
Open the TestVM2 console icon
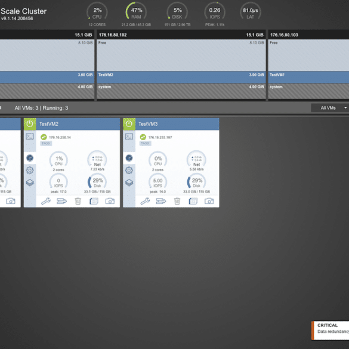(x=30, y=137)
